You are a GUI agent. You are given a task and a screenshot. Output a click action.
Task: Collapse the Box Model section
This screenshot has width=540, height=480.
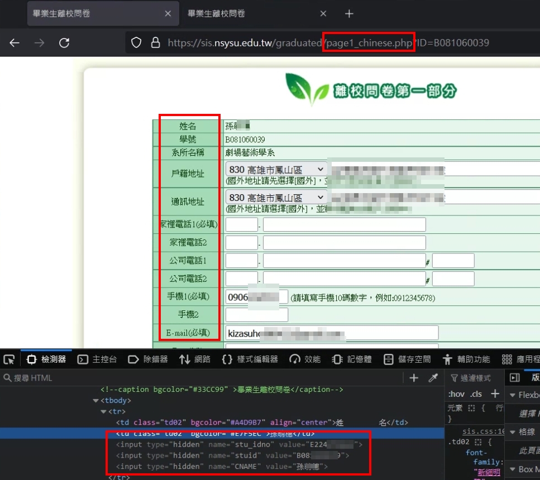513,469
